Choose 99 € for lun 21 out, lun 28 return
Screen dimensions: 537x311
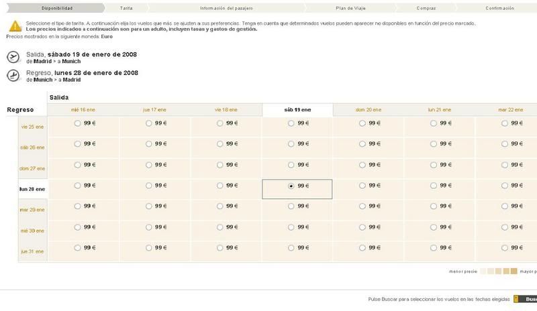coord(434,186)
